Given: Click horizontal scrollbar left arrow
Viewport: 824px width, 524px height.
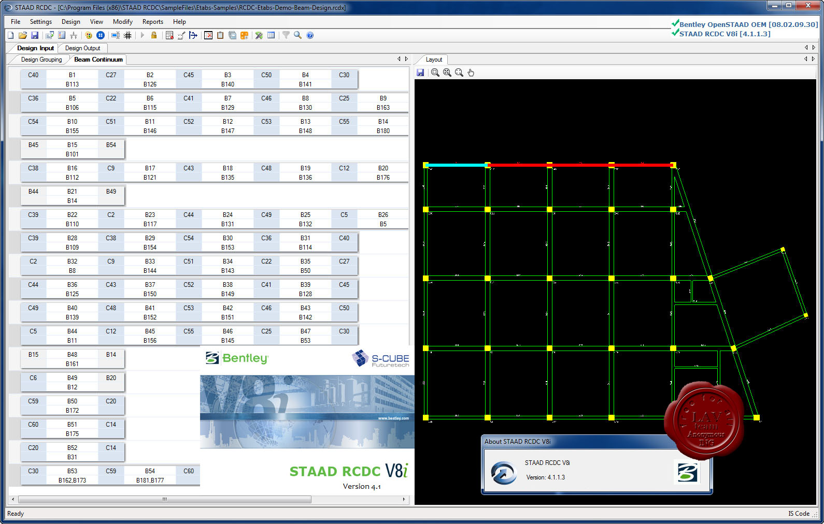Looking at the screenshot, I should tap(13, 500).
